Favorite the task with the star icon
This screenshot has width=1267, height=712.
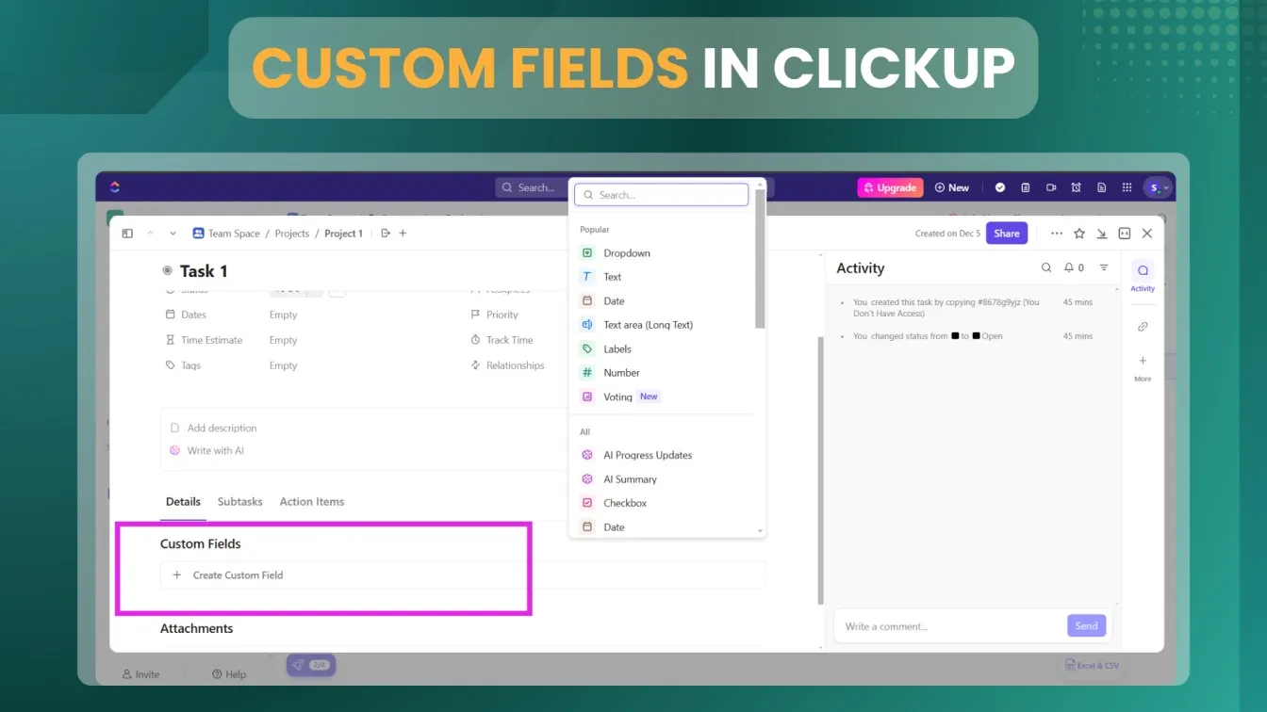1079,234
